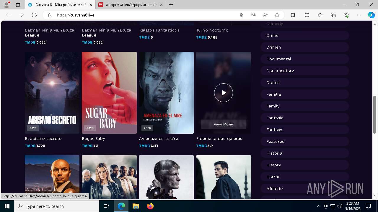The height and width of the screenshot is (212, 378).
Task: Add page to favorites star
Action: [277, 15]
